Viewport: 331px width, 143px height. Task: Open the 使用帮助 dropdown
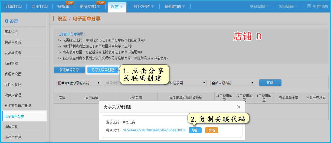[x=175, y=6]
